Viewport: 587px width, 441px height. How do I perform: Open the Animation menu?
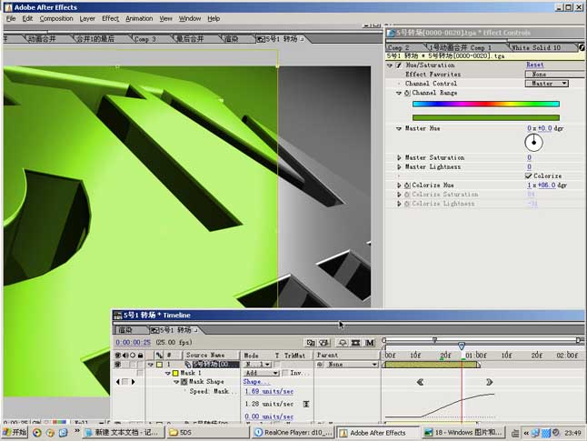pyautogui.click(x=139, y=18)
